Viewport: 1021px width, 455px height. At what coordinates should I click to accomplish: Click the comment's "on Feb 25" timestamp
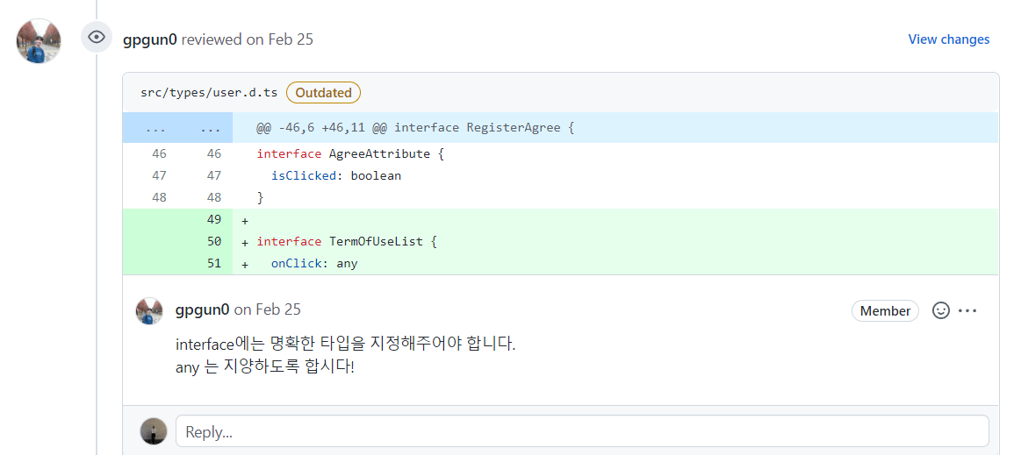[267, 309]
